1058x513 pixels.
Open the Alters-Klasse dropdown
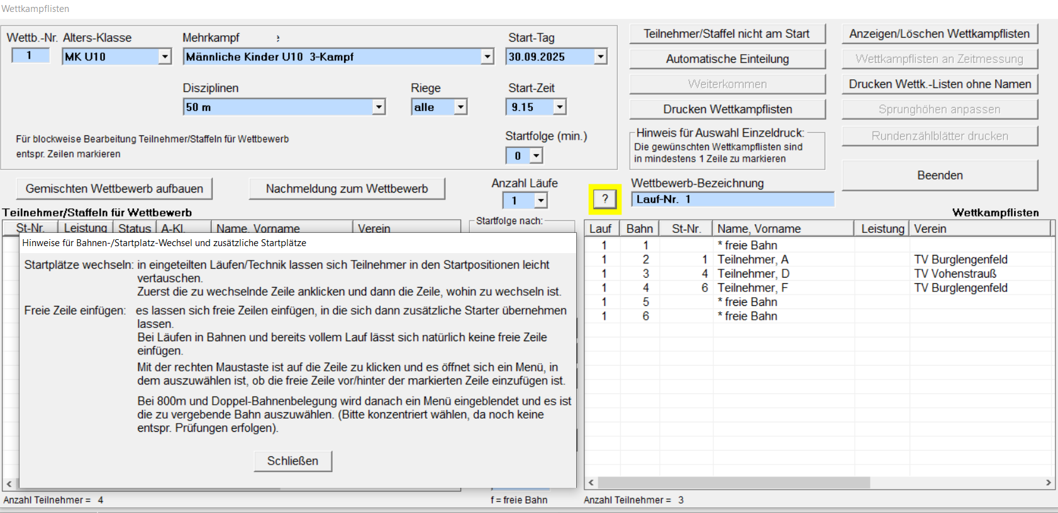click(x=165, y=57)
